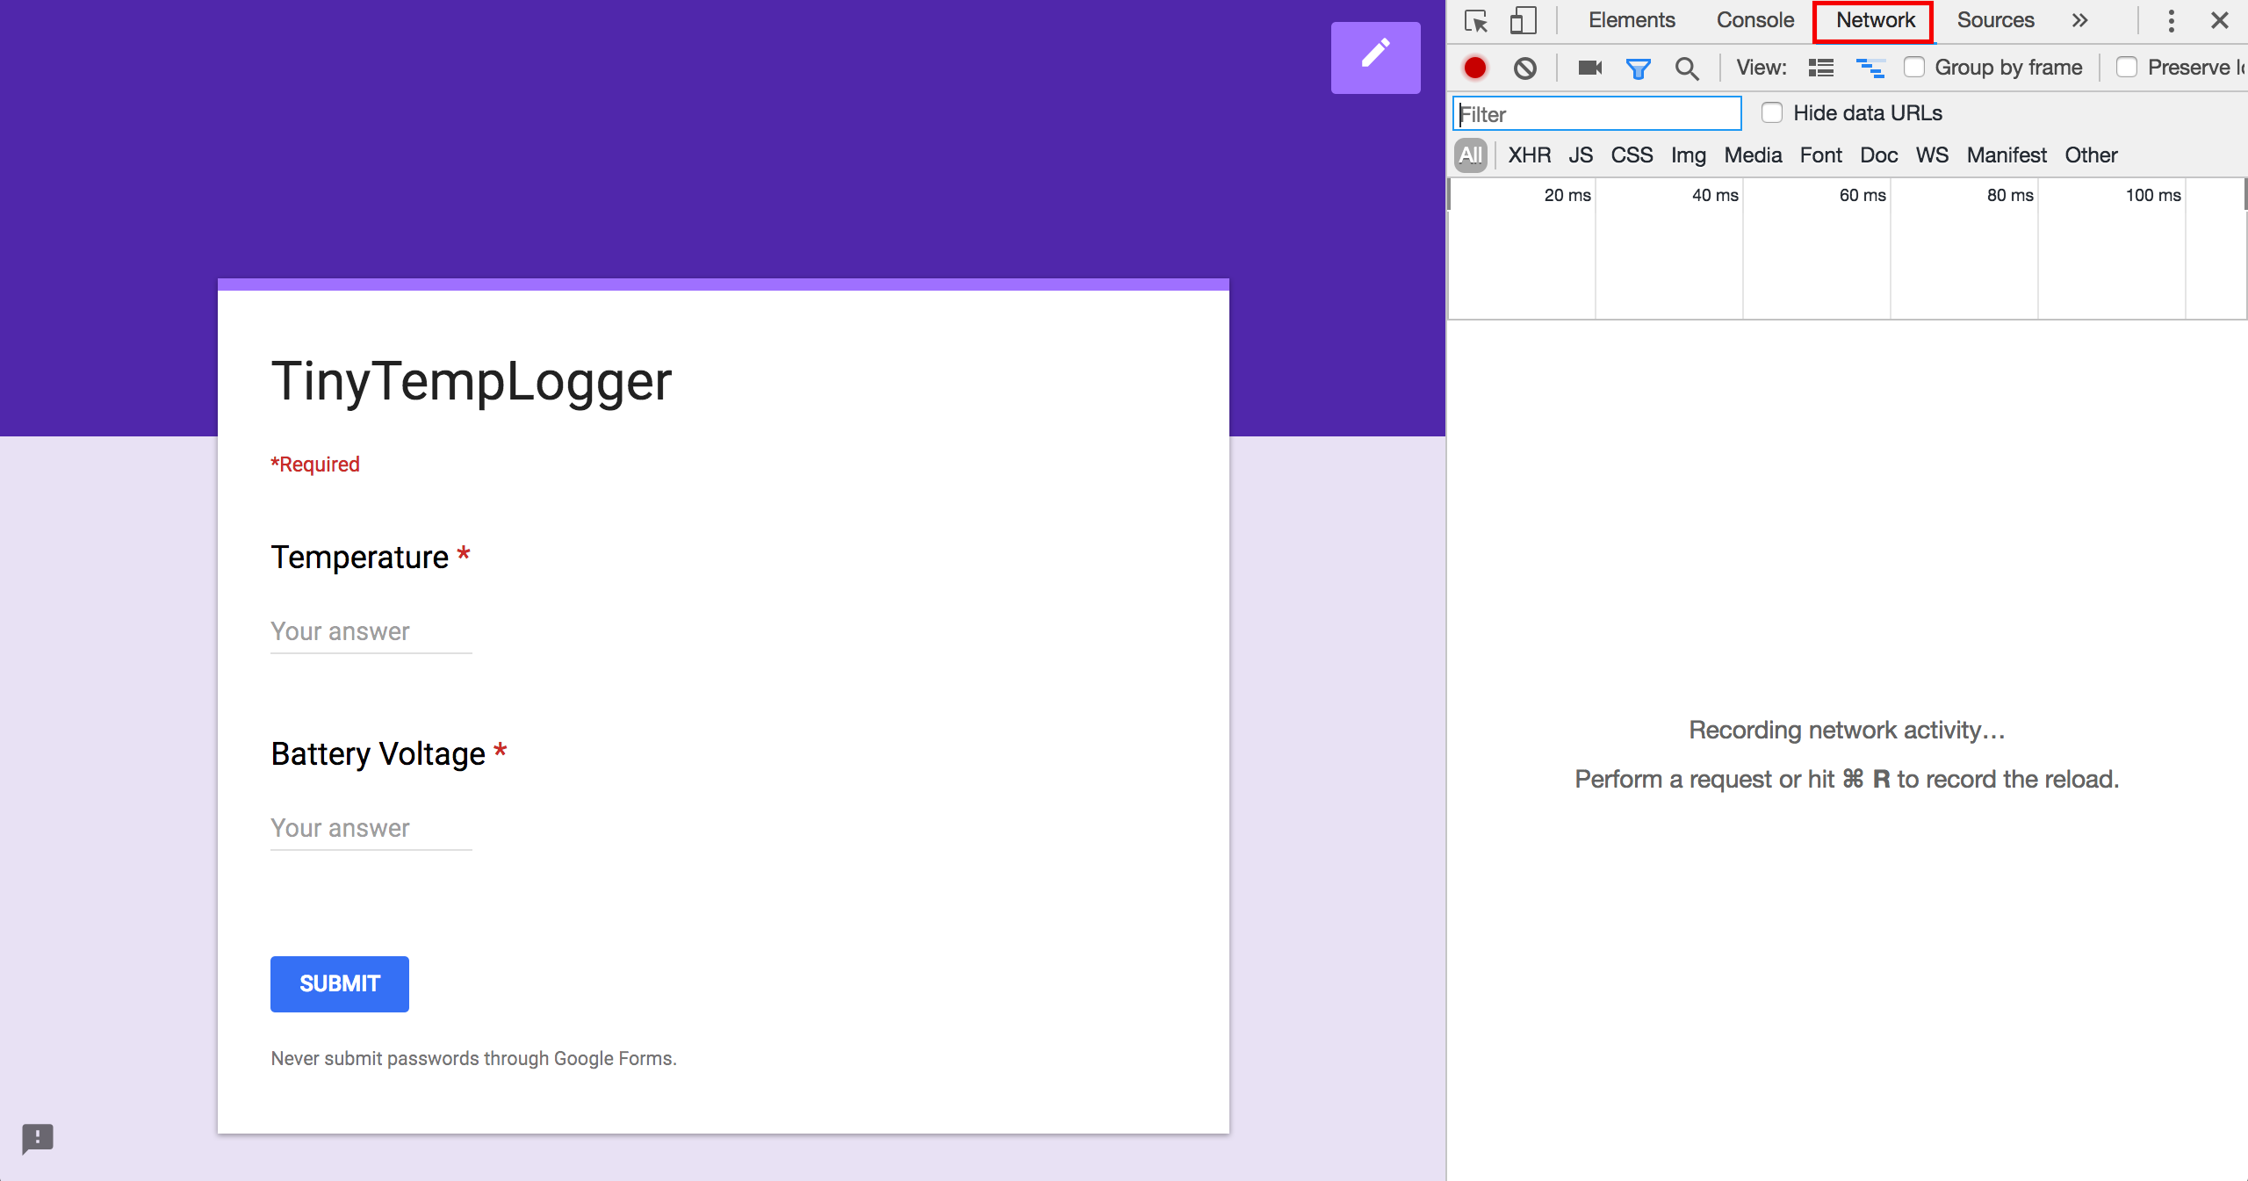Click the Temperature answer field
The image size is (2248, 1181).
tap(370, 630)
